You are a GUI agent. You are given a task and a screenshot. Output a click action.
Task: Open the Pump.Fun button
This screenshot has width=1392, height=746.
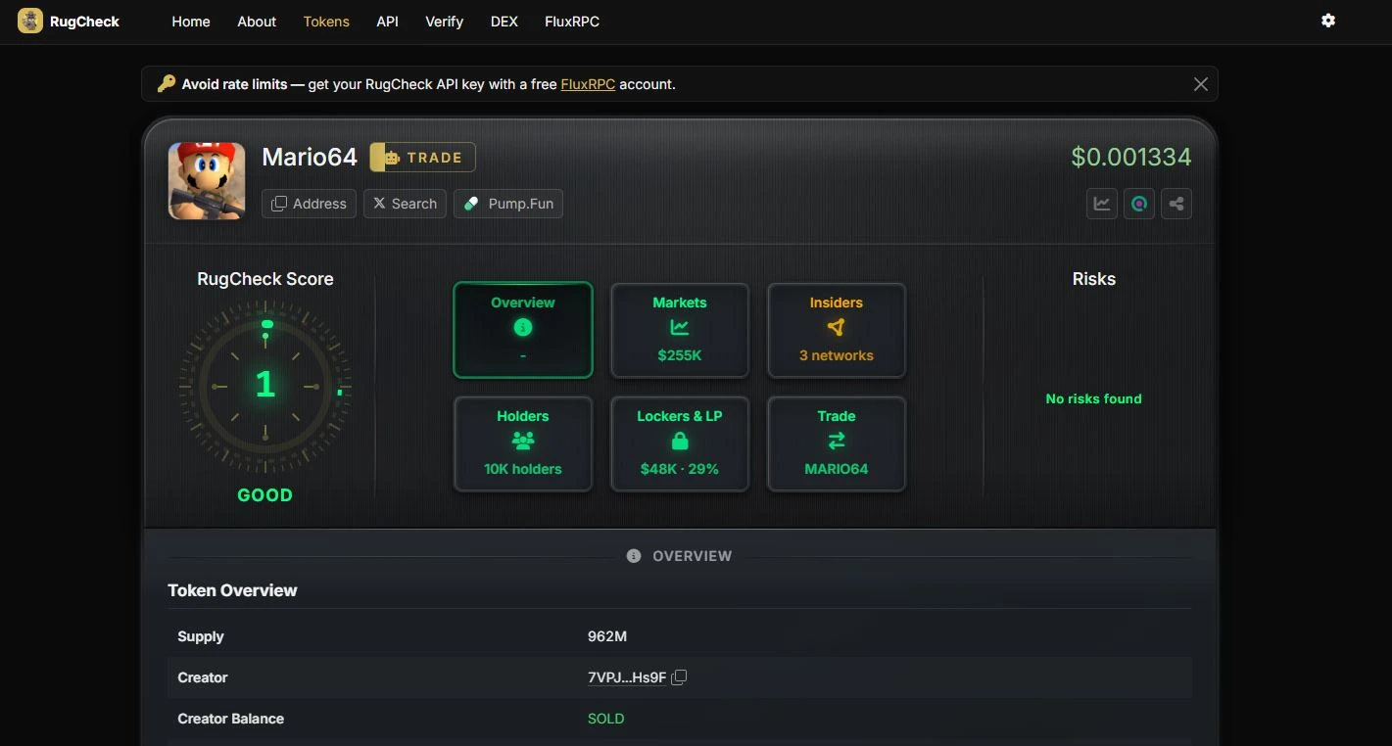click(x=508, y=204)
